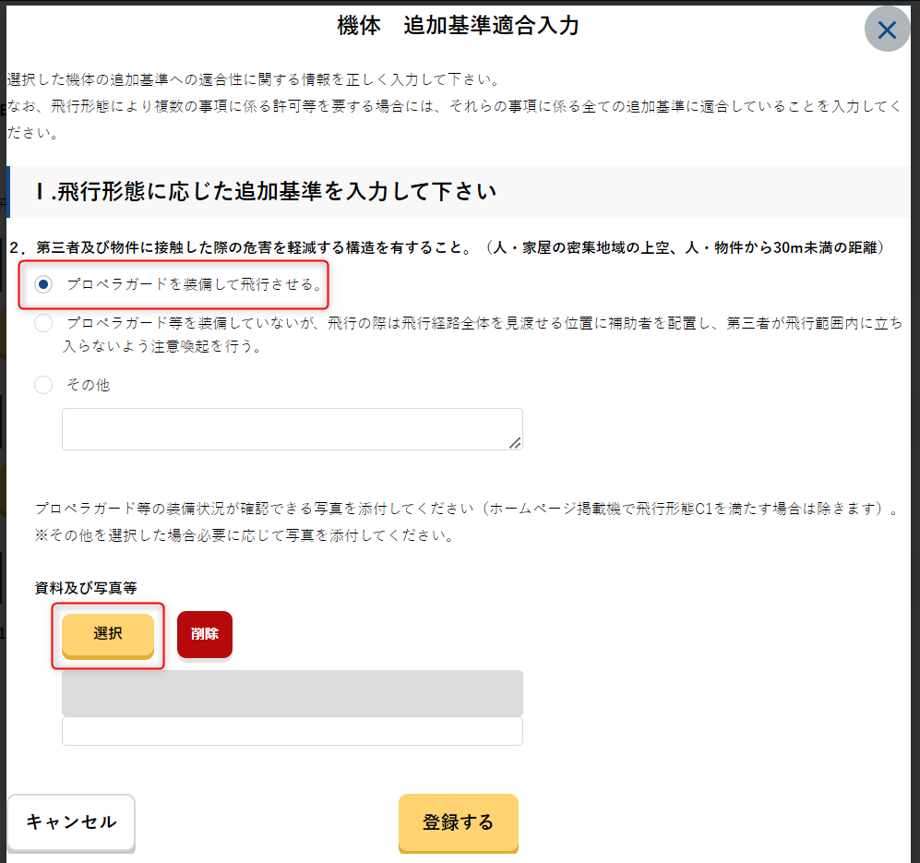Click the text area below 'その他'
The height and width of the screenshot is (863, 920).
(292, 429)
